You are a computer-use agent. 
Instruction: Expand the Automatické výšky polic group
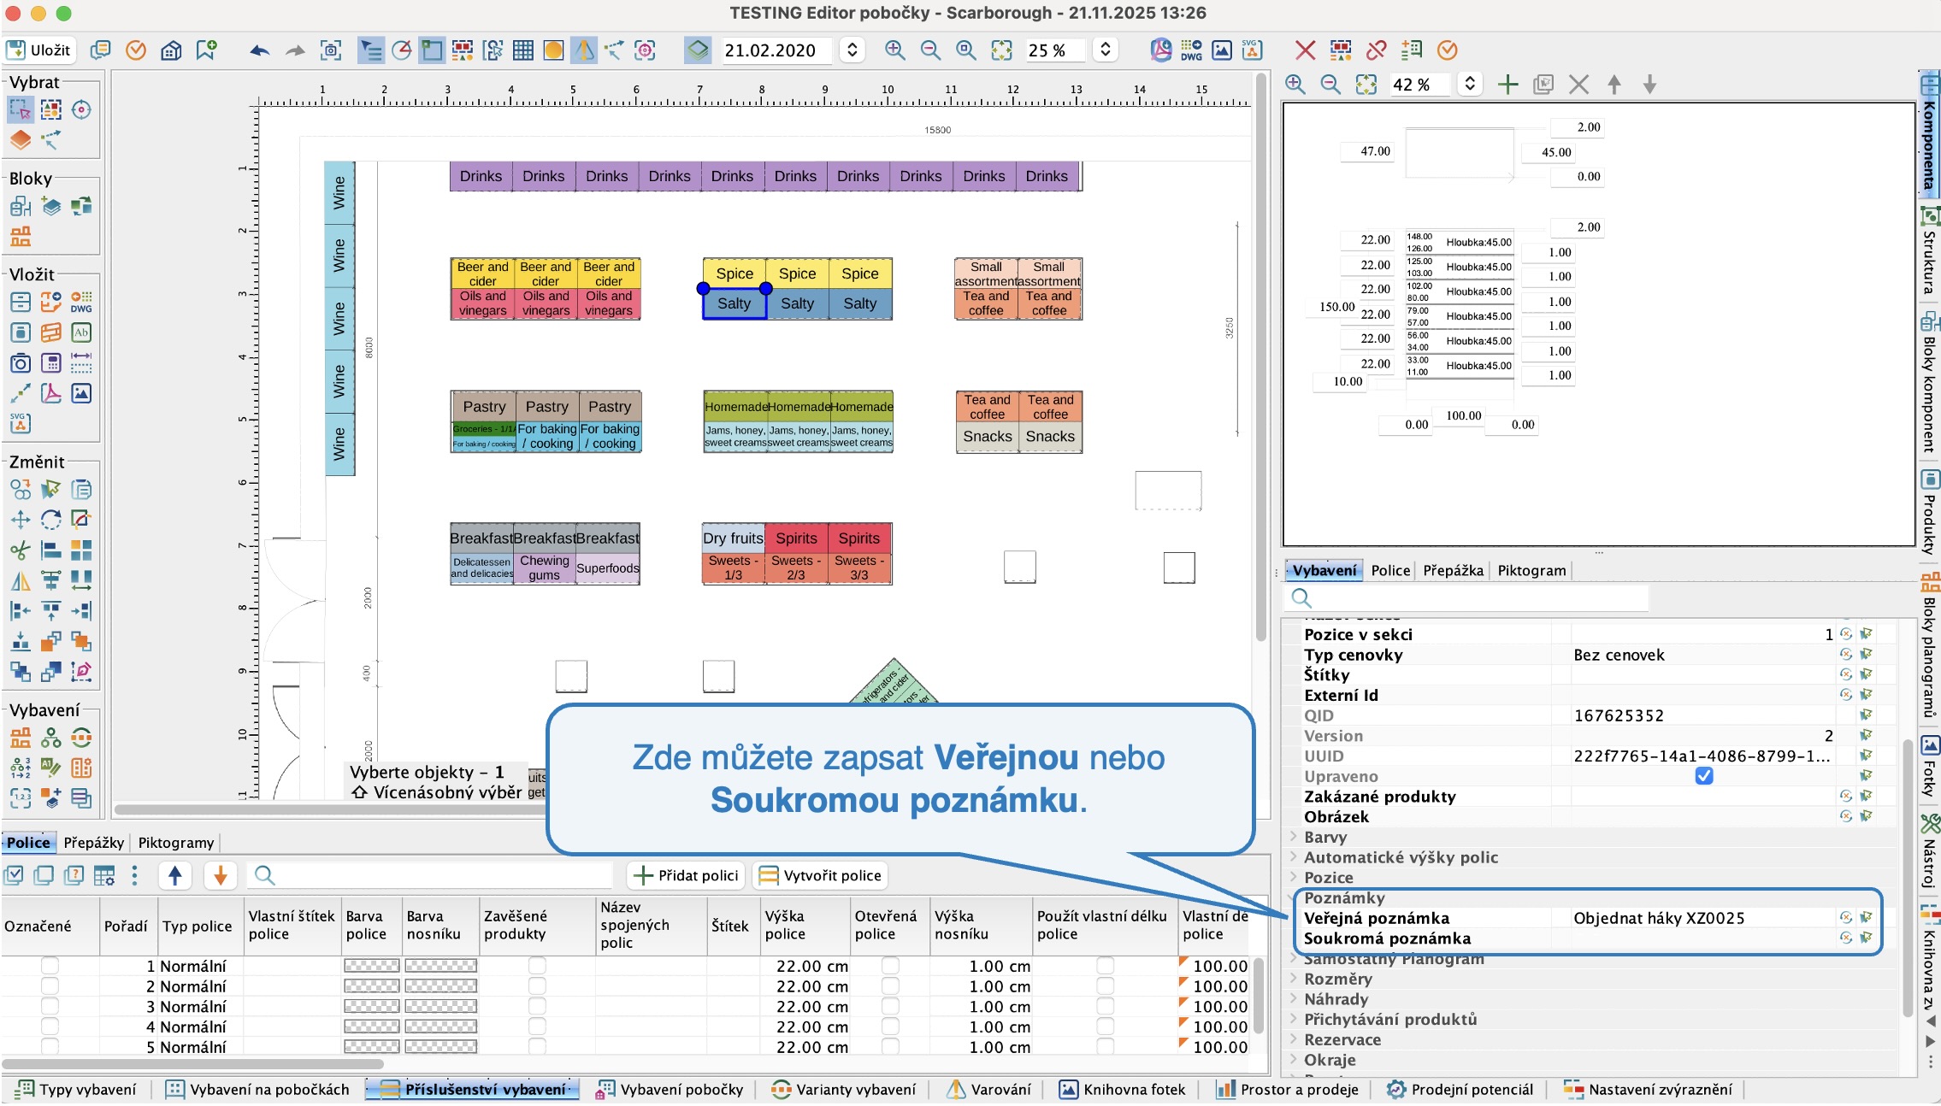1294,857
